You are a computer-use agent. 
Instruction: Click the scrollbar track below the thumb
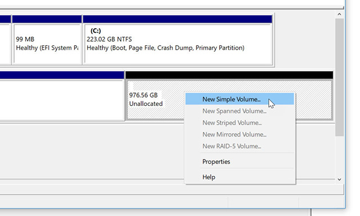[x=339, y=156]
